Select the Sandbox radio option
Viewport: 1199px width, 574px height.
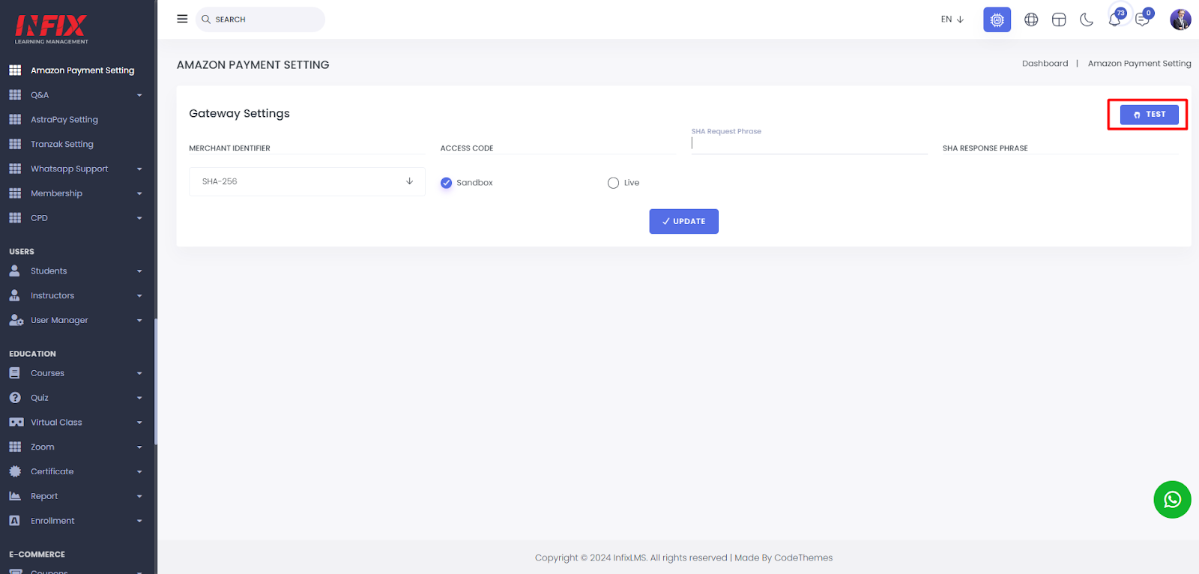pos(446,183)
